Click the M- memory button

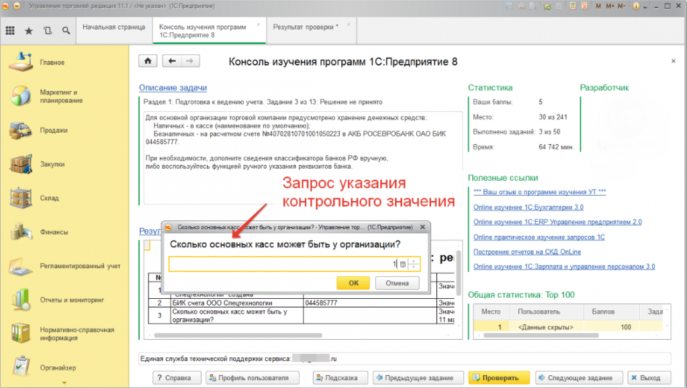tap(622, 6)
